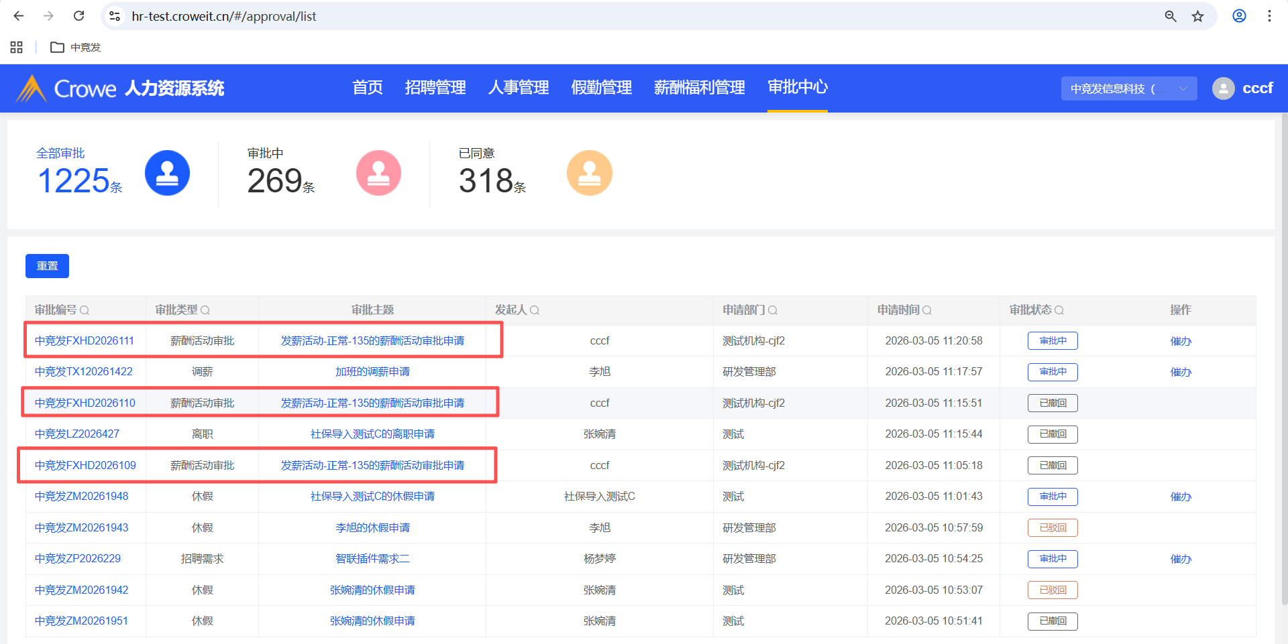Click the search icon next to 申请部门
The height and width of the screenshot is (644, 1288).
coord(773,310)
